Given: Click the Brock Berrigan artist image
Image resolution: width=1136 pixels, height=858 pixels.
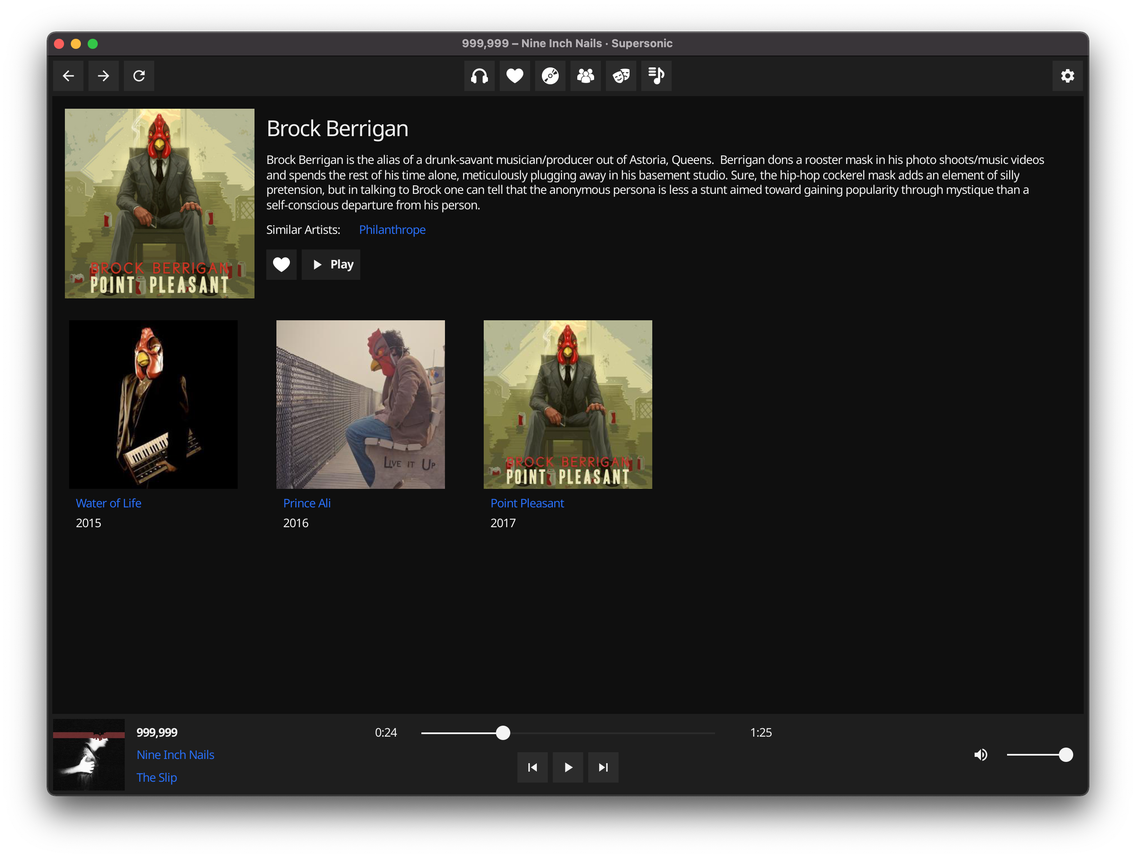Looking at the screenshot, I should [x=159, y=204].
